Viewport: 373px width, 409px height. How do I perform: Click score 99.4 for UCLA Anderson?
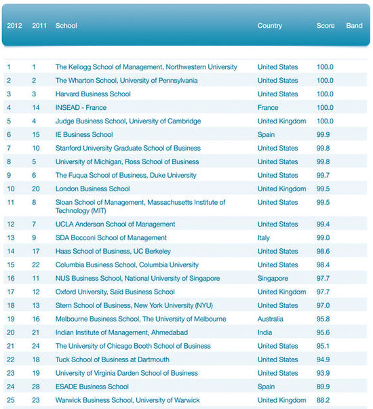pos(323,225)
